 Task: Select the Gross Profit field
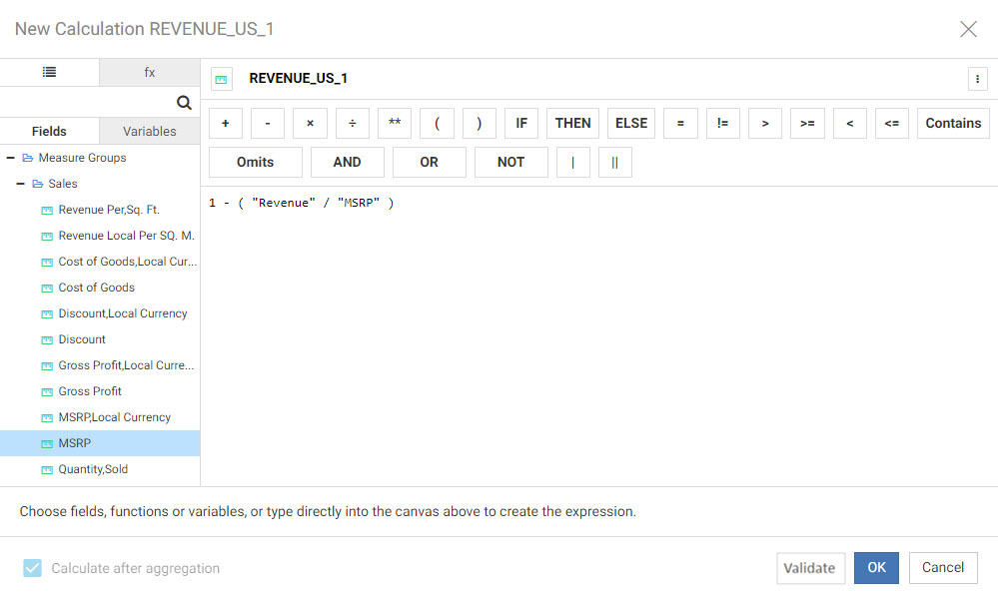click(x=90, y=391)
